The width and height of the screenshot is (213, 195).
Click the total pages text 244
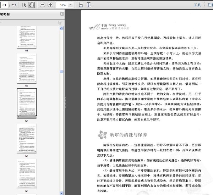tap(13, 5)
